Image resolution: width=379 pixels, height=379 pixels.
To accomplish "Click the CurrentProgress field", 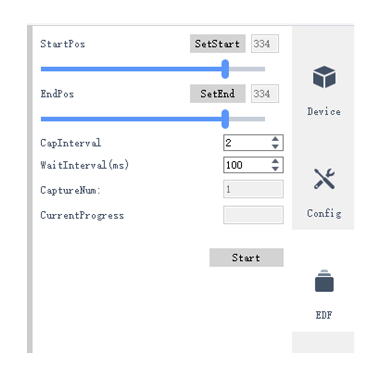I will [253, 215].
